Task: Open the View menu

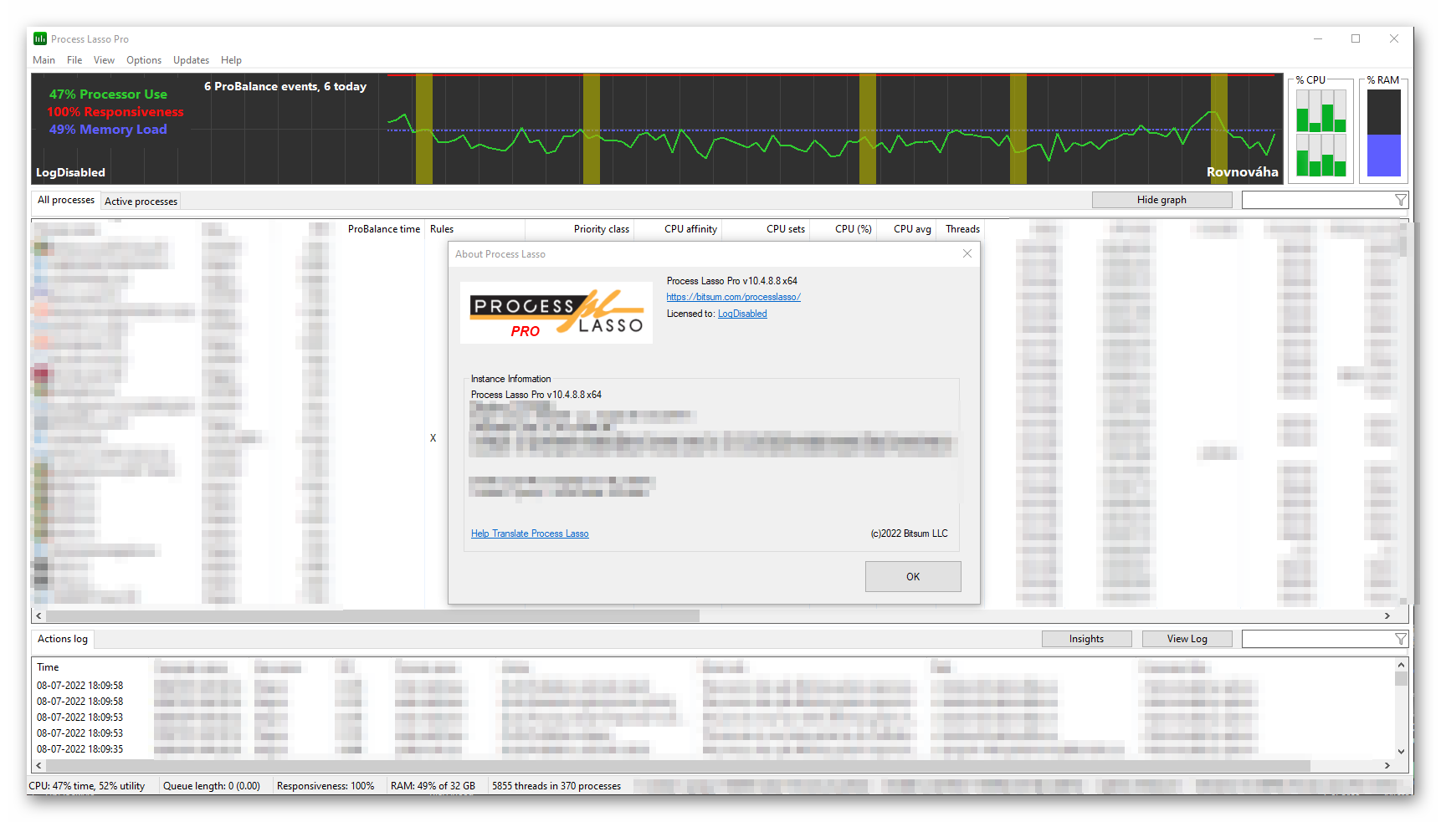Action: (x=104, y=60)
